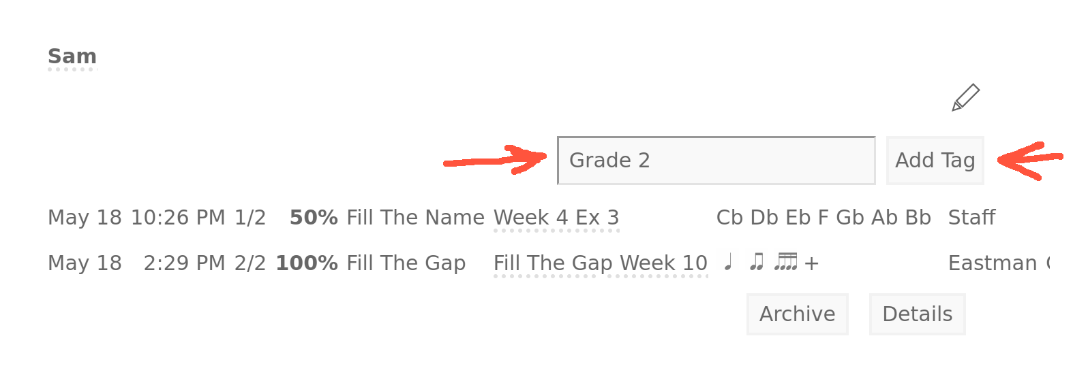This screenshot has width=1088, height=366.
Task: Click the Cb Db Eb F Gb Ab Bb notes text
Action: pyautogui.click(x=823, y=218)
